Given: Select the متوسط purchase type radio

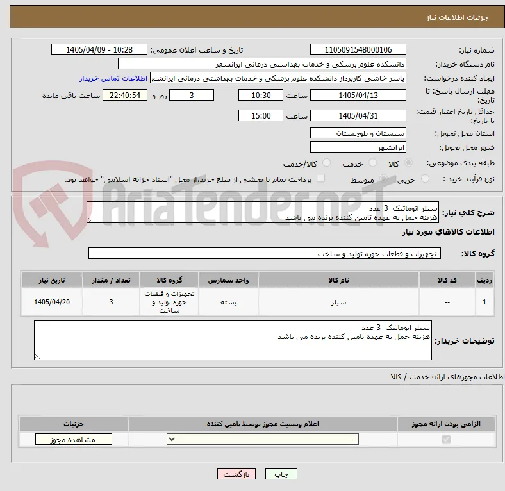Looking at the screenshot, I should [x=383, y=178].
